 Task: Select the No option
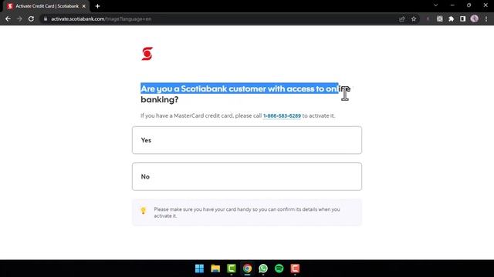[x=247, y=176]
